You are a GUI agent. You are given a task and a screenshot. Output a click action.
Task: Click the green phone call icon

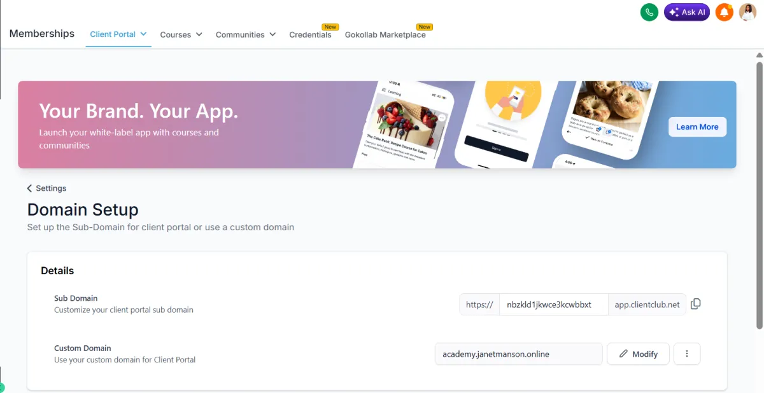point(649,12)
